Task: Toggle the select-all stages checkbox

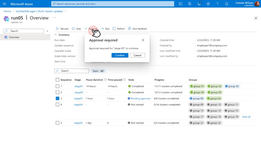Action: click(x=57, y=80)
